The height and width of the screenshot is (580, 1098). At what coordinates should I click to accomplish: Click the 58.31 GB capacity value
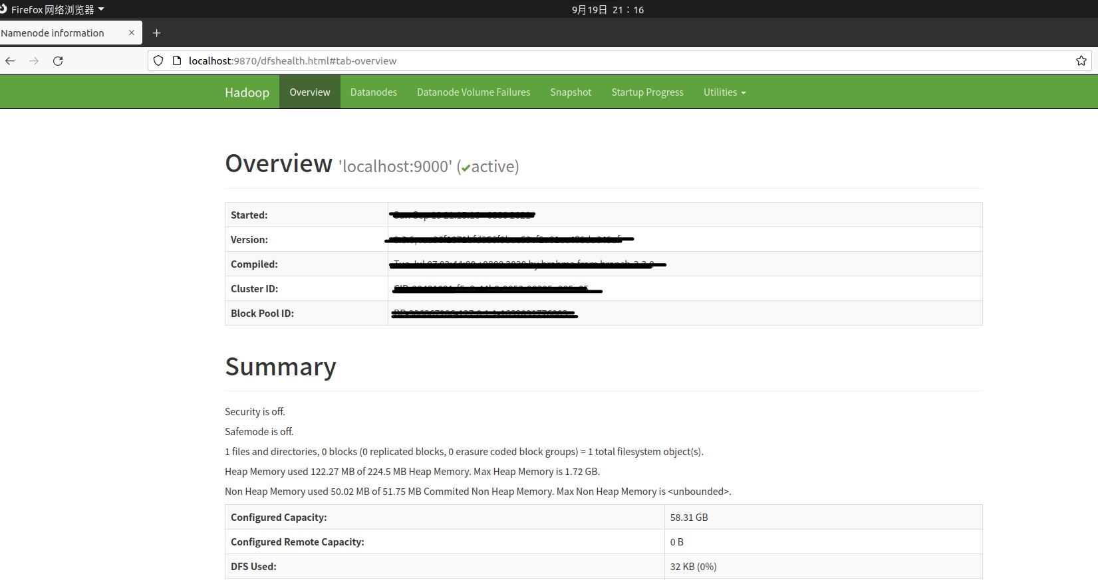(689, 517)
